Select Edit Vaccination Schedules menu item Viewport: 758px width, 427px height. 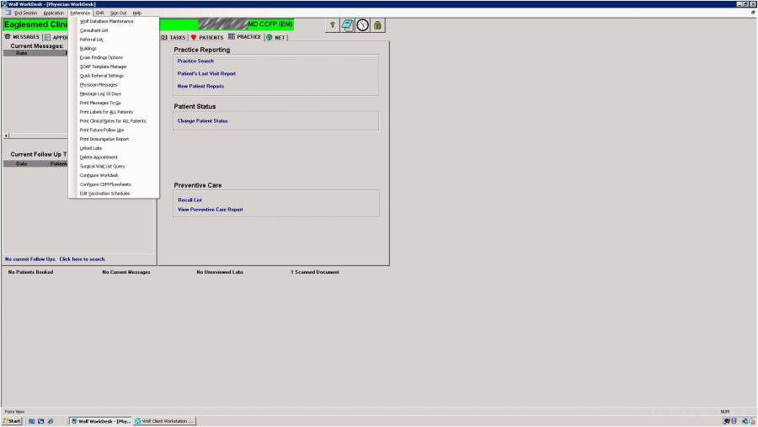104,193
